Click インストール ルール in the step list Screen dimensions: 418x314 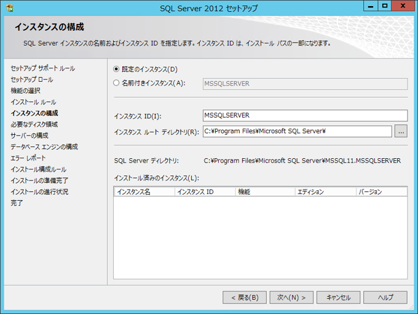tap(33, 102)
